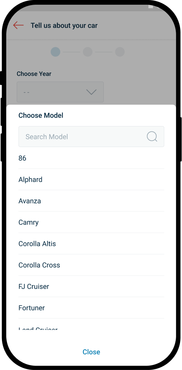Select Alphard from the model list
Image resolution: width=182 pixels, height=370 pixels.
[x=91, y=180]
